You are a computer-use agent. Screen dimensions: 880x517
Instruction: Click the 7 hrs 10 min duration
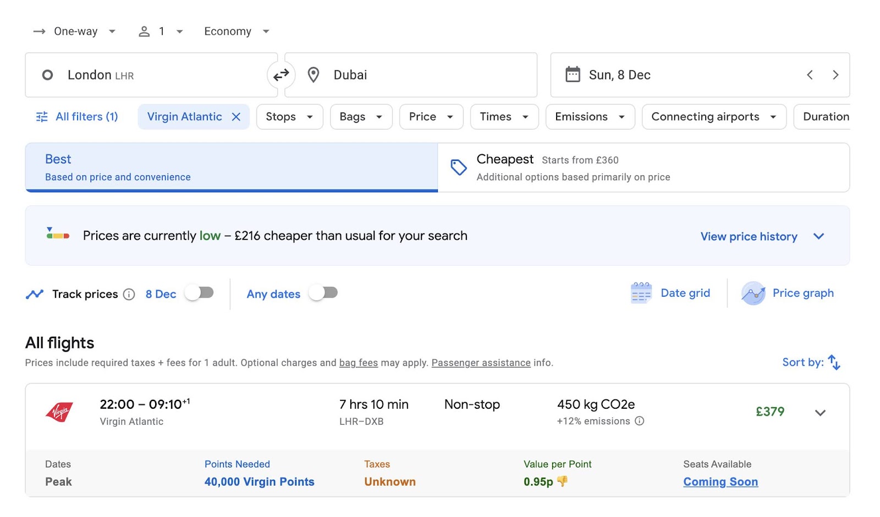[374, 404]
